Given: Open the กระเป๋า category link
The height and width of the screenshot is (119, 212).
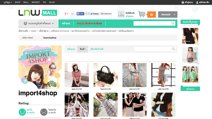Looking at the screenshot, I should pos(34,31).
